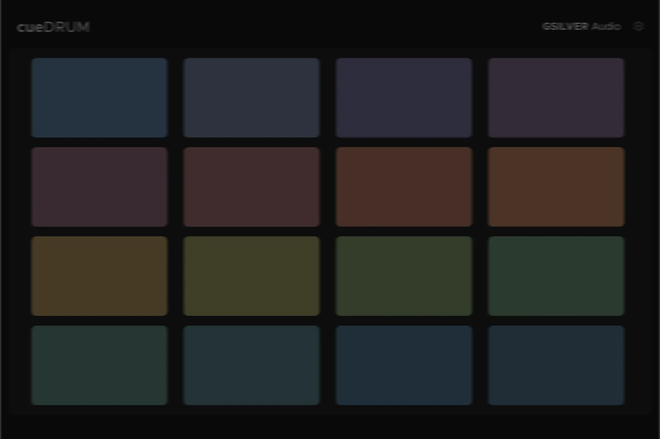The height and width of the screenshot is (439, 660).
Task: Tap the olive pad, second in third row
Action: 252,276
